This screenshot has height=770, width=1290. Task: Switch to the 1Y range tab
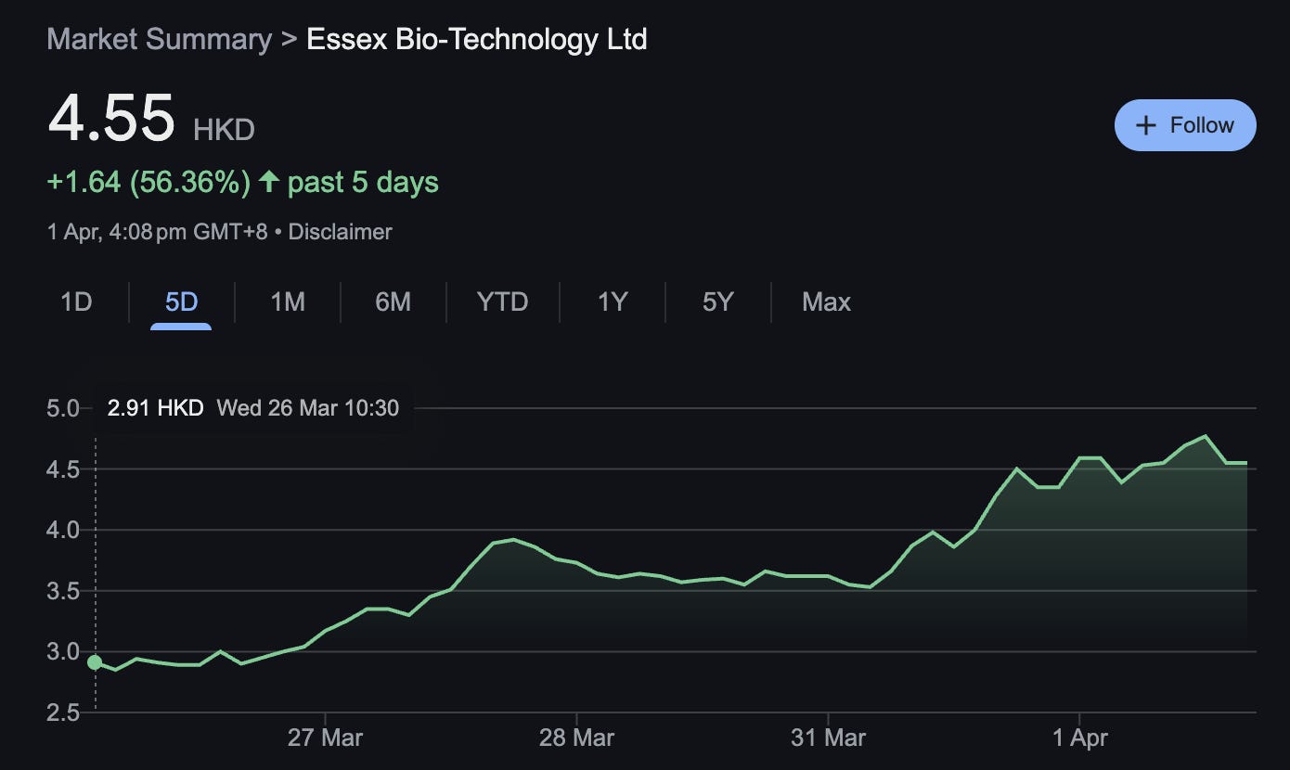pos(613,302)
